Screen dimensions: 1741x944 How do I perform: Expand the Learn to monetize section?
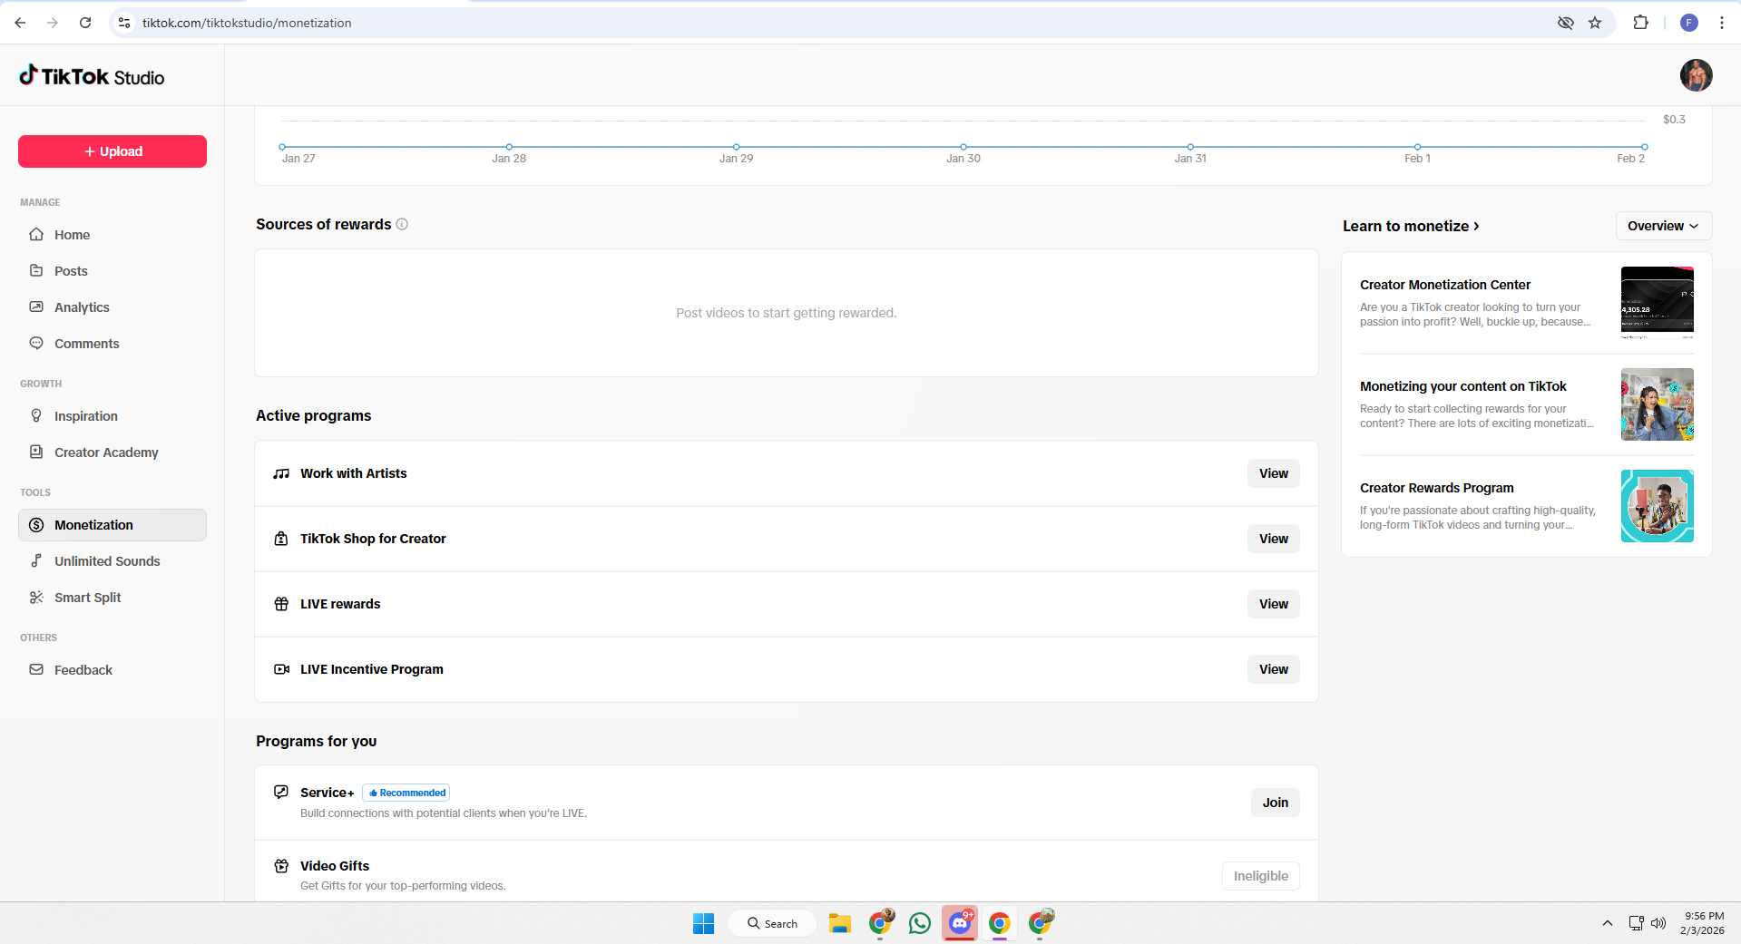click(1411, 226)
